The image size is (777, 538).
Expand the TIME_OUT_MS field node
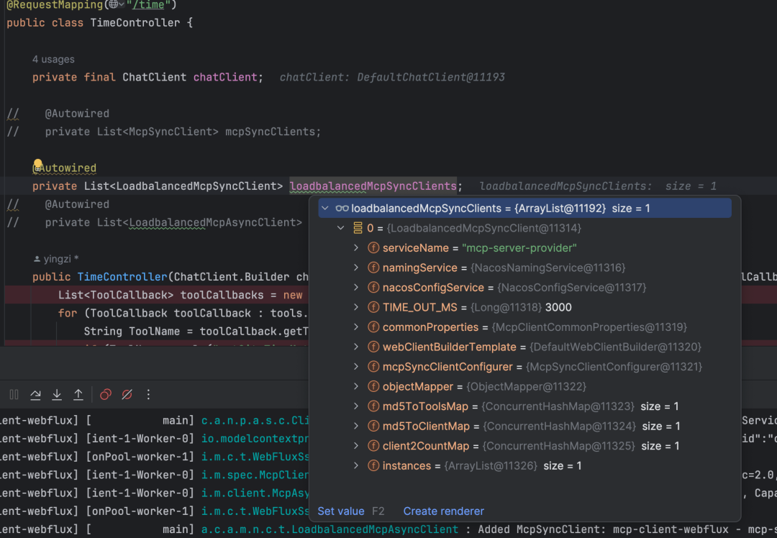pos(356,307)
